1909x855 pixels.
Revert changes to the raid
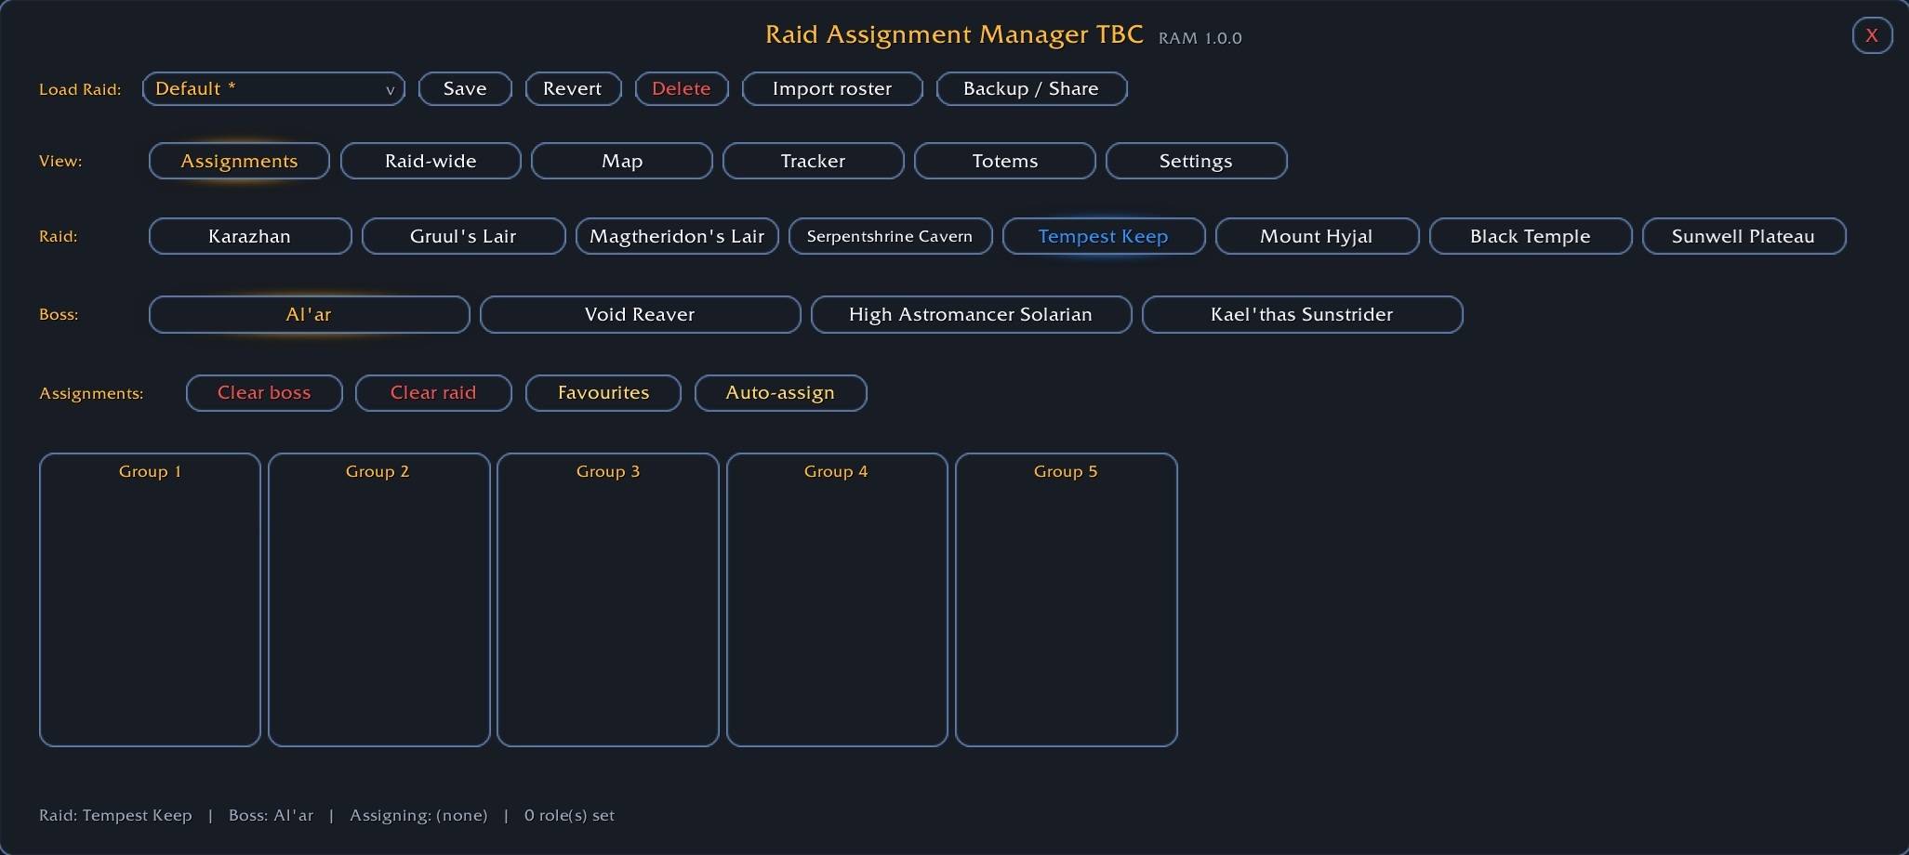tap(573, 89)
